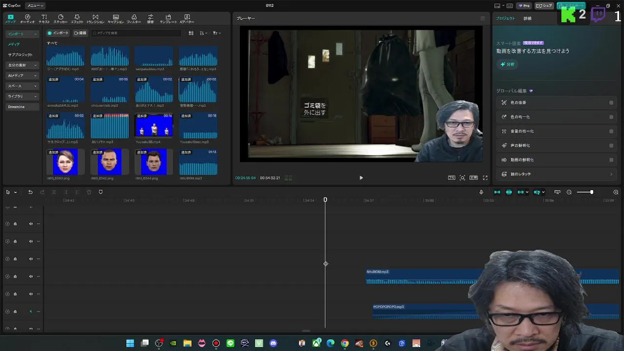Enable 音量の均一化 checkbox
The width and height of the screenshot is (624, 351).
[x=611, y=131]
